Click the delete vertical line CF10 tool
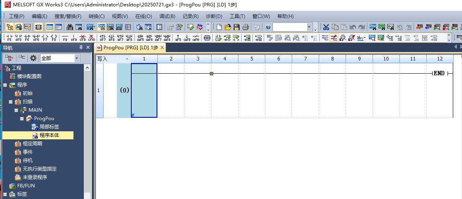 92,38
